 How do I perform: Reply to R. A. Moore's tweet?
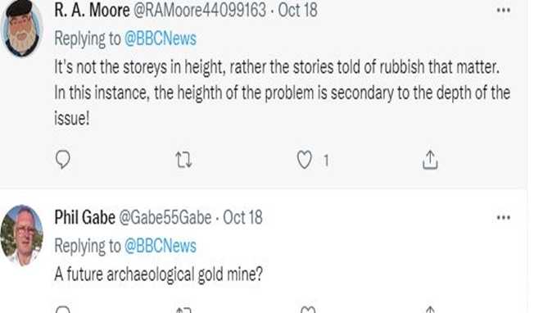(63, 160)
